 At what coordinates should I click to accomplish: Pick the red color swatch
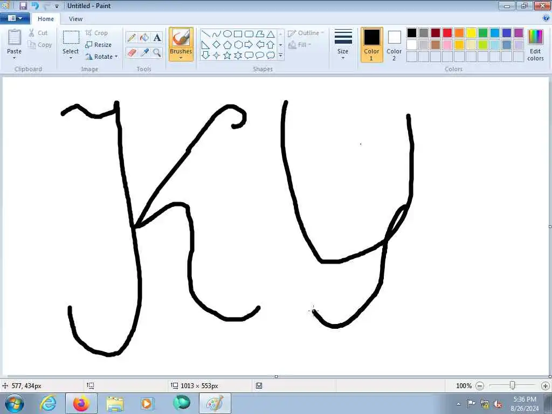[x=447, y=33]
